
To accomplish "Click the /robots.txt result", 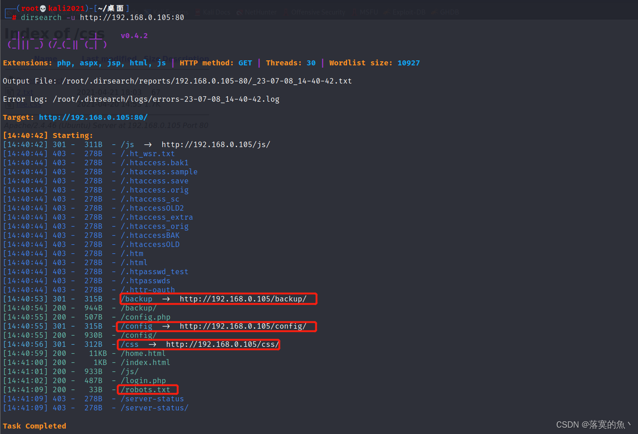I will (x=146, y=390).
